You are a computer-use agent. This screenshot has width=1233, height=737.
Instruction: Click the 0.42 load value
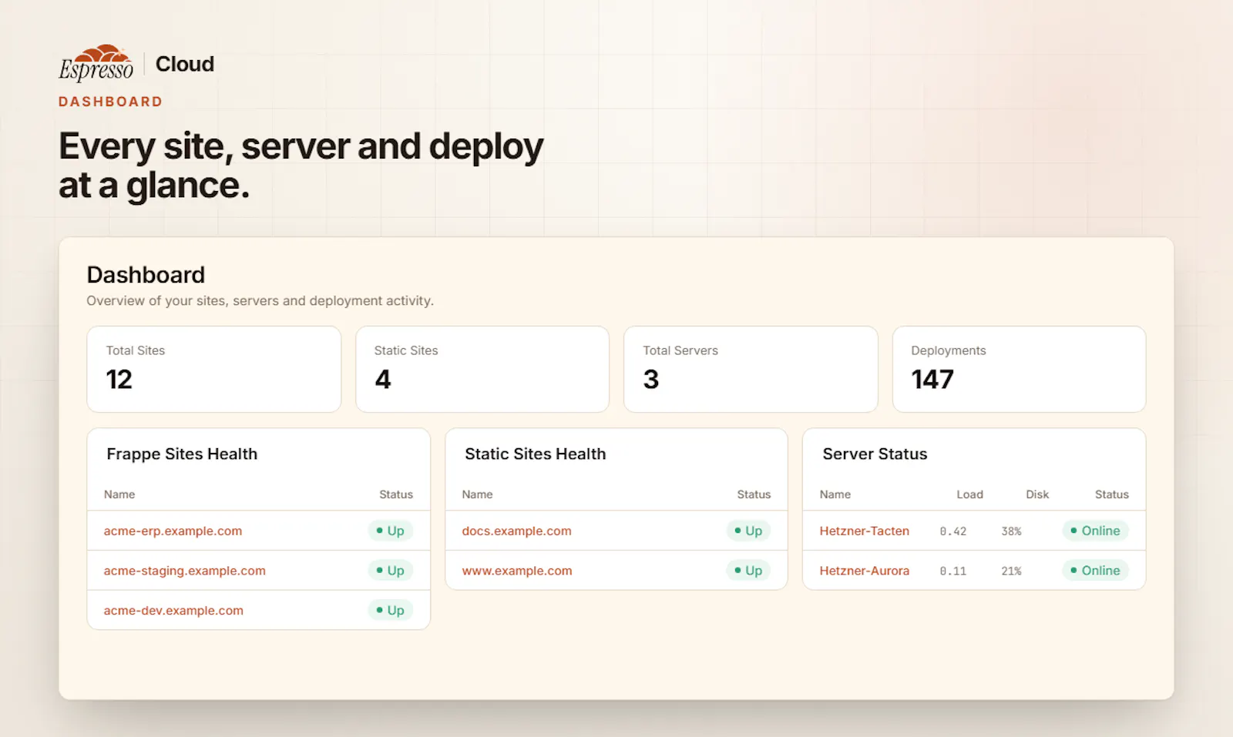coord(952,531)
